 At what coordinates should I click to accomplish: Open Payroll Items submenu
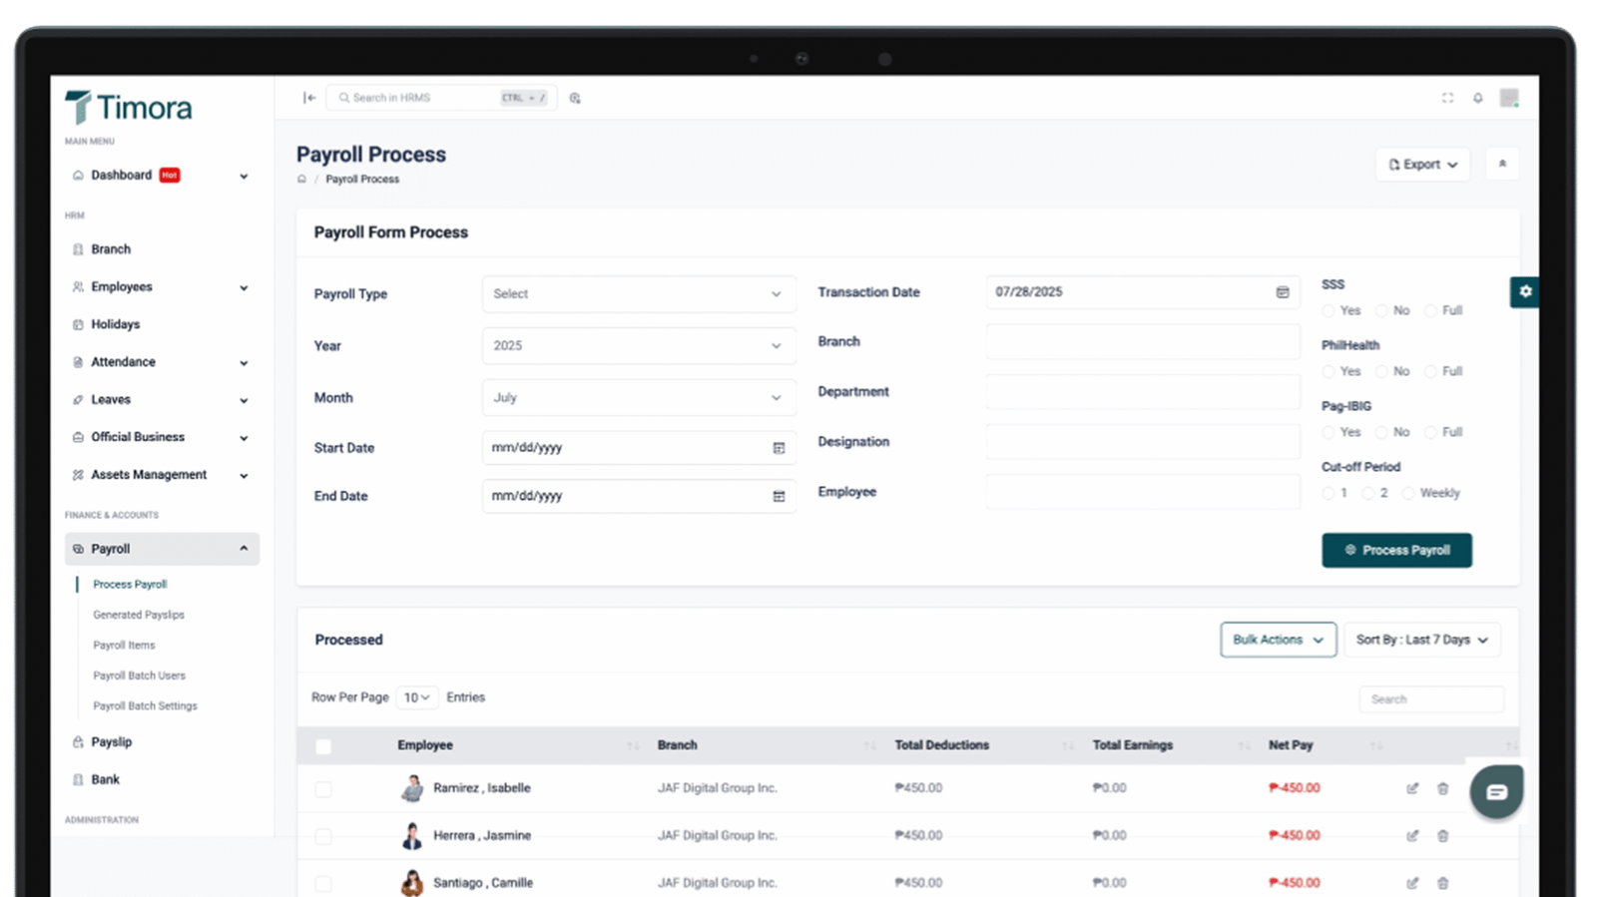tap(124, 646)
